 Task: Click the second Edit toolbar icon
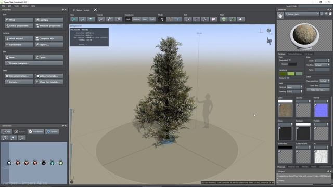197,19
